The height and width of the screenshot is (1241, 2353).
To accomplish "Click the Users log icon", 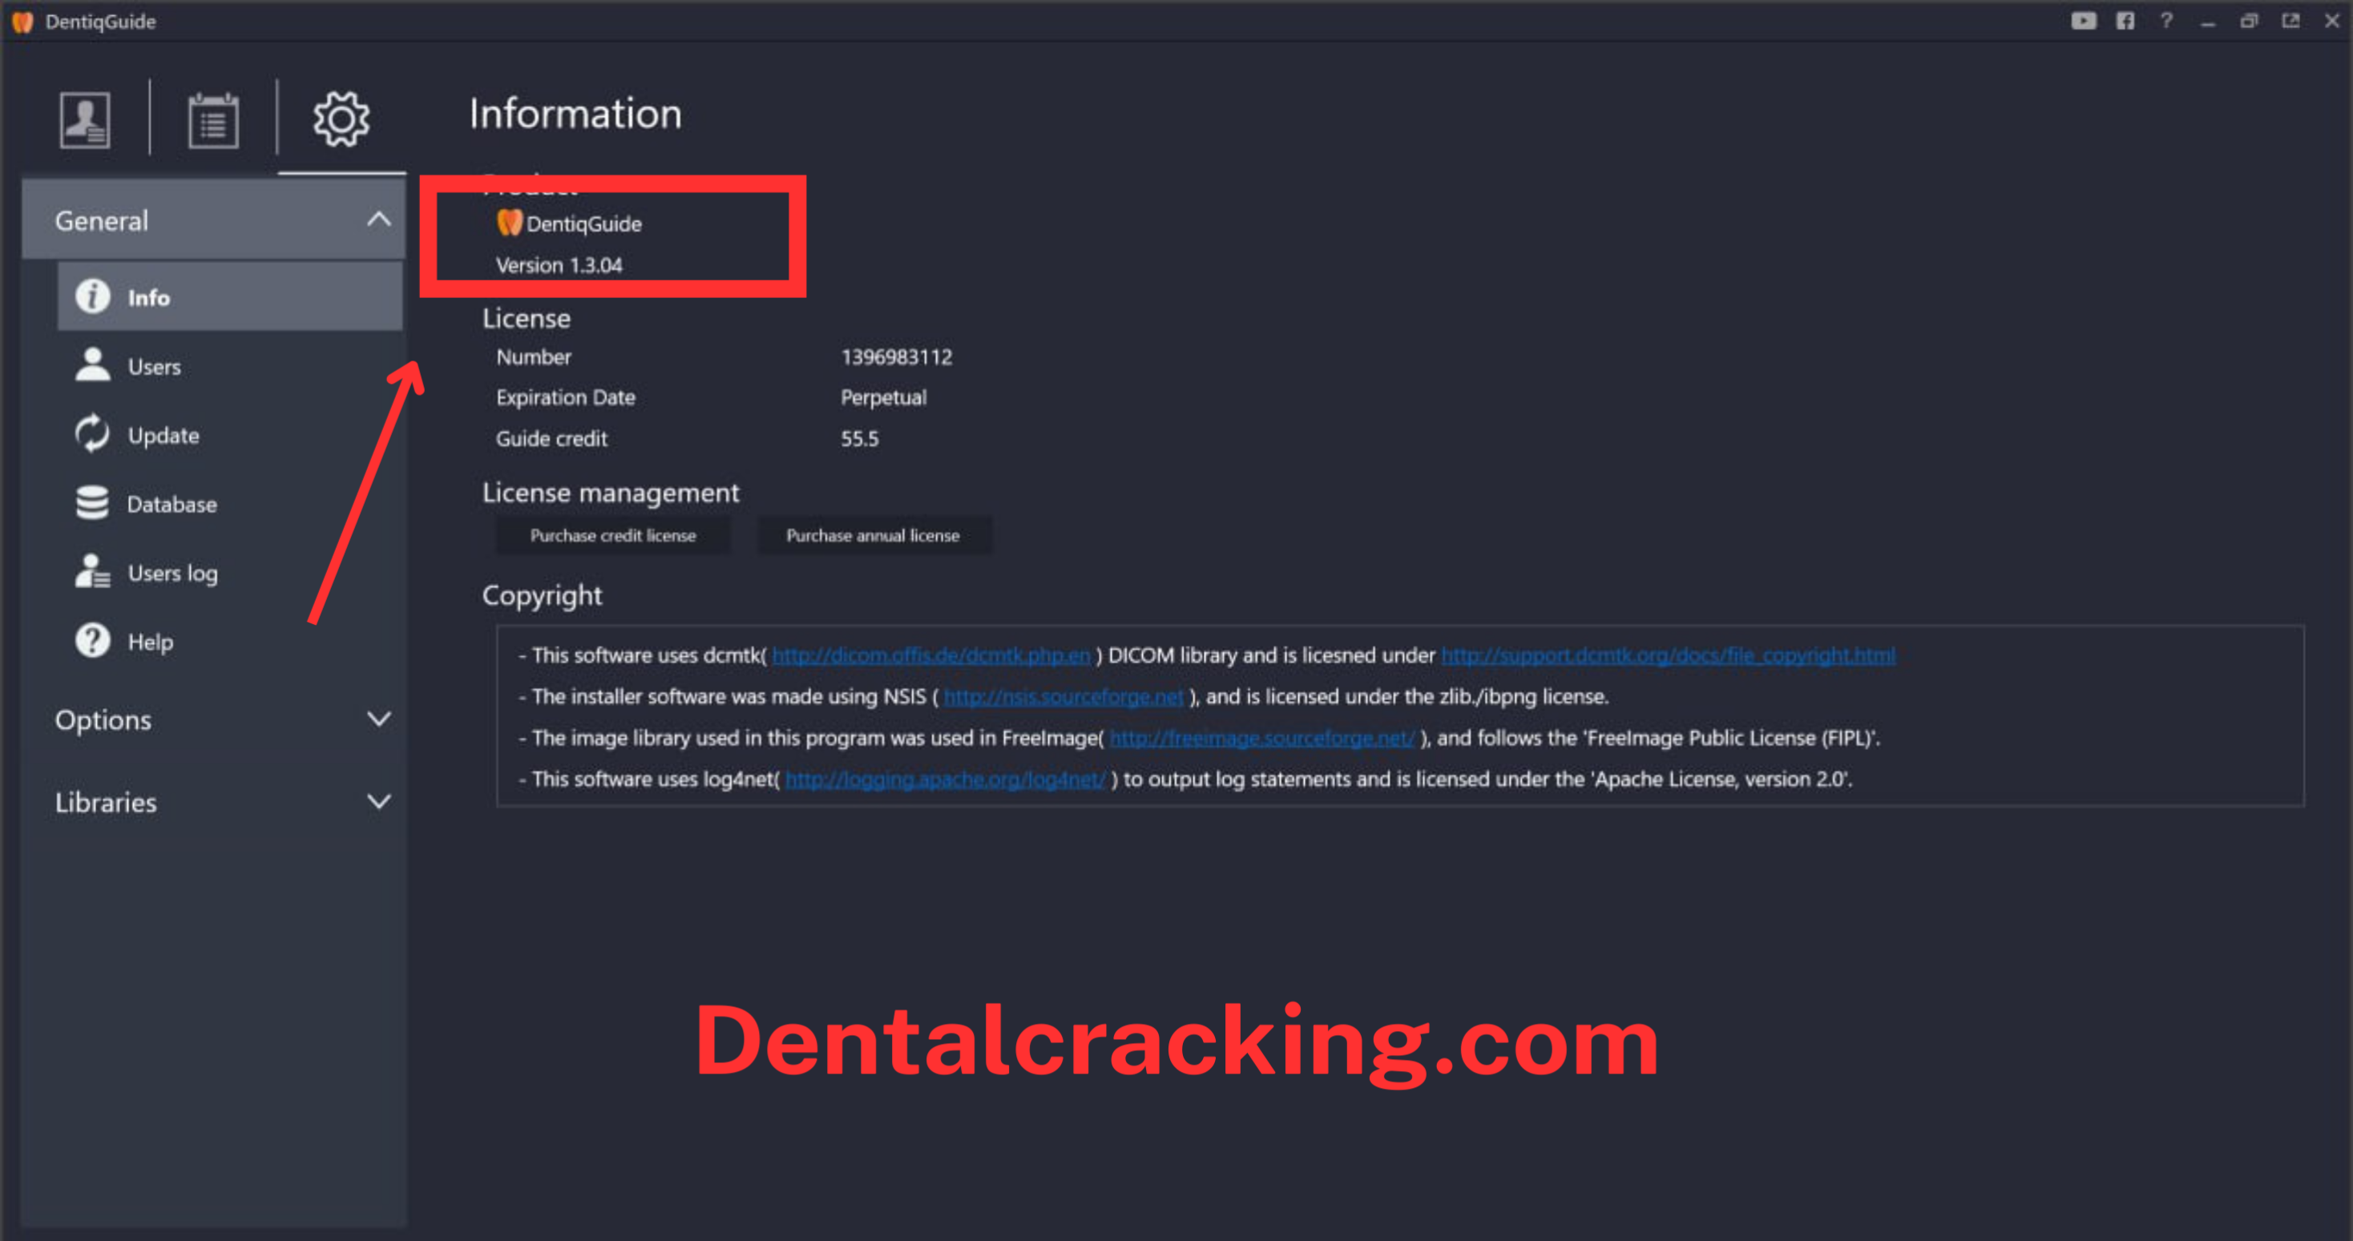I will pyautogui.click(x=92, y=572).
